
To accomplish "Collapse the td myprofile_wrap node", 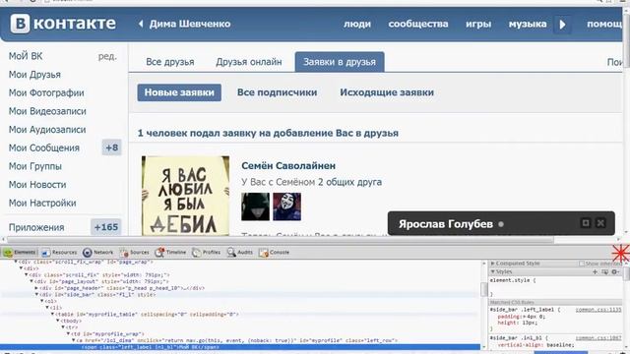I will pos(68,334).
